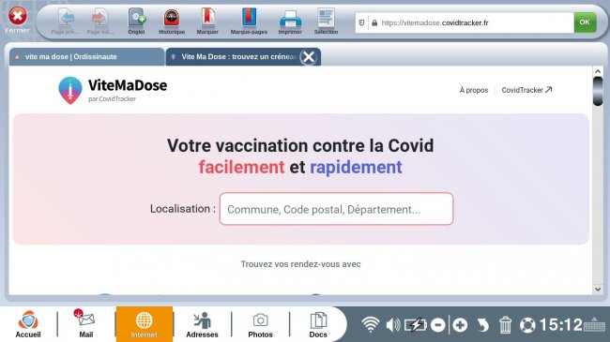Click scrollbar up arrow
Screen dimensions: 610x342
(x=598, y=71)
